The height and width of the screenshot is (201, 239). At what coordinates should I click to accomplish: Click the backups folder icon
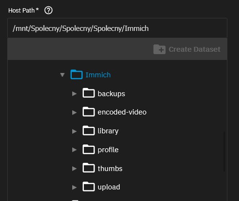[89, 93]
